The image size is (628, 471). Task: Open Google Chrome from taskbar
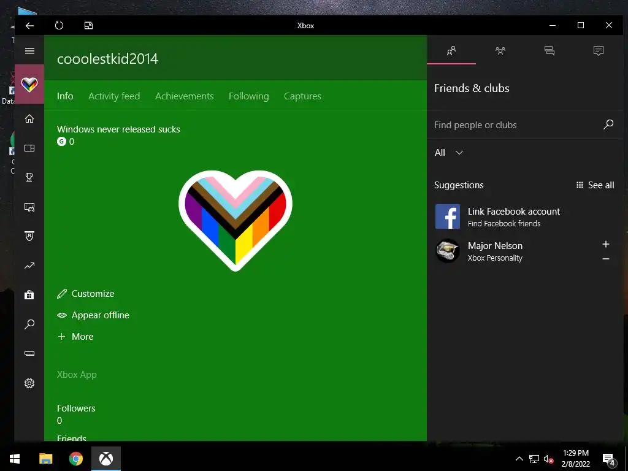pos(75,459)
